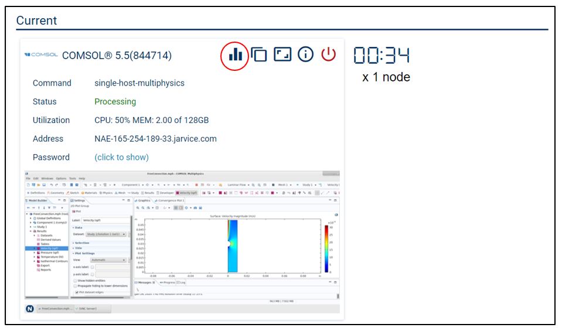Viewport: 562px width, 331px height.
Task: Click the address 'NAE-165-254-189-33.jarvice.com'
Action: pyautogui.click(x=155, y=139)
